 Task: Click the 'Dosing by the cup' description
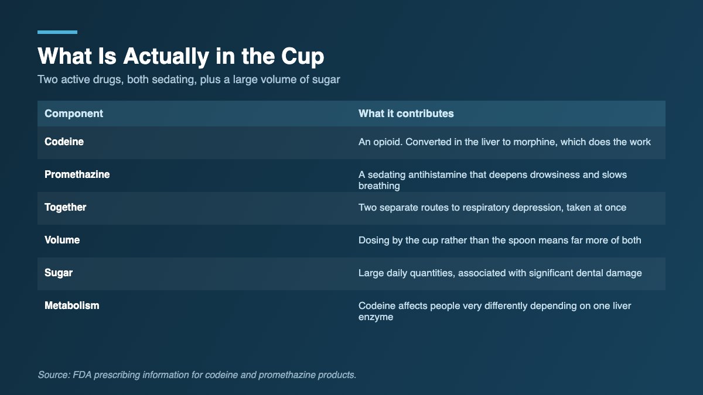tap(500, 240)
